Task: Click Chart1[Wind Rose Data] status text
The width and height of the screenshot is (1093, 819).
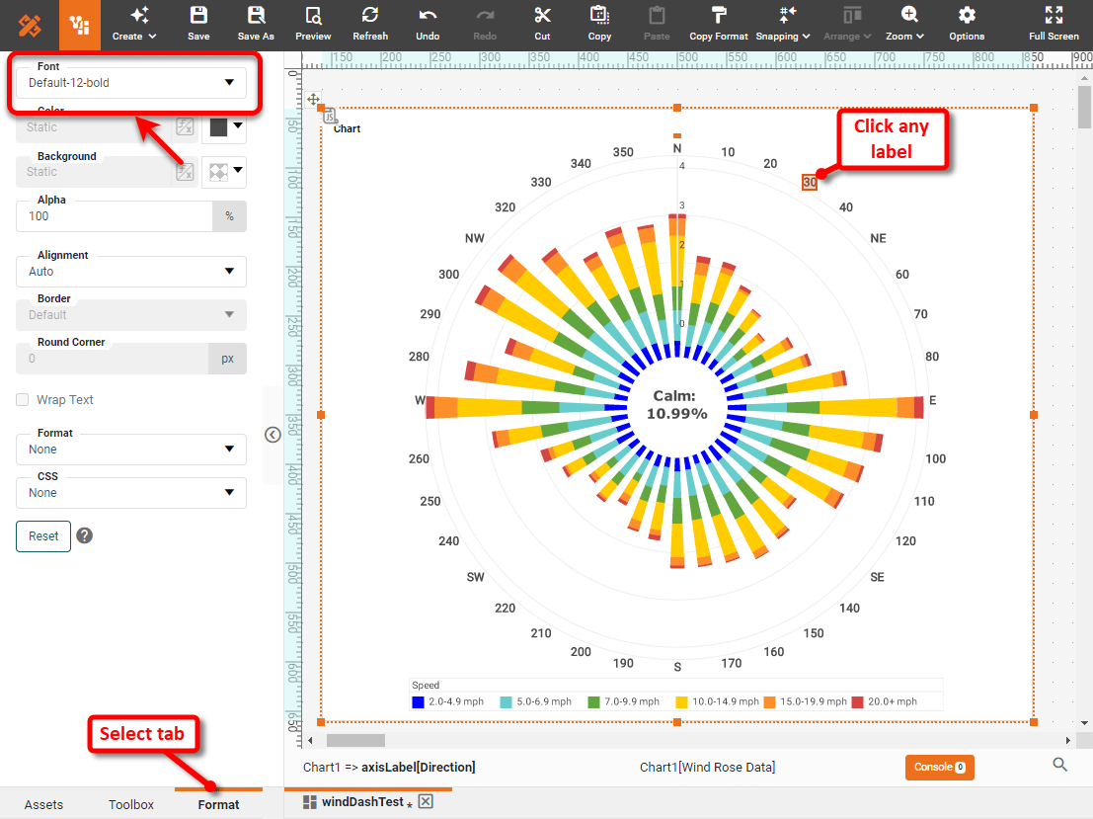Action: [x=708, y=768]
